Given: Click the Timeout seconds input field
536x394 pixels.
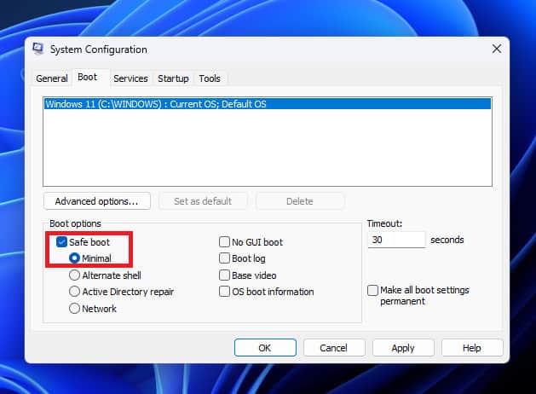Looking at the screenshot, I should point(395,240).
